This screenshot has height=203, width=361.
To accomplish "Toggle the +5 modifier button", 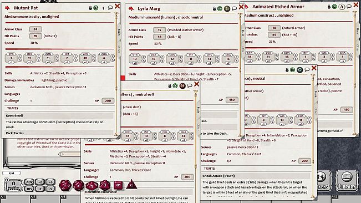I will [50, 182].
